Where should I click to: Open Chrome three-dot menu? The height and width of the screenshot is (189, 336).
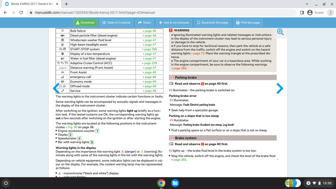(331, 13)
